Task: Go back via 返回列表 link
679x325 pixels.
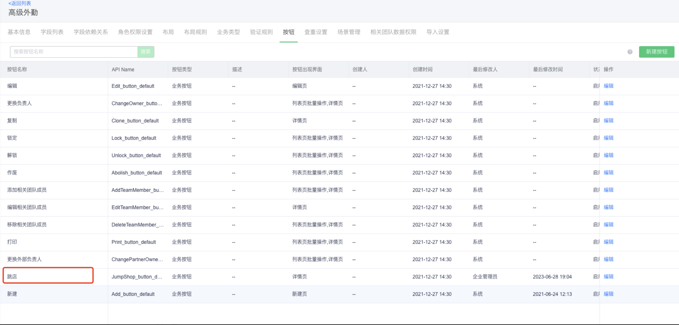Action: point(19,3)
